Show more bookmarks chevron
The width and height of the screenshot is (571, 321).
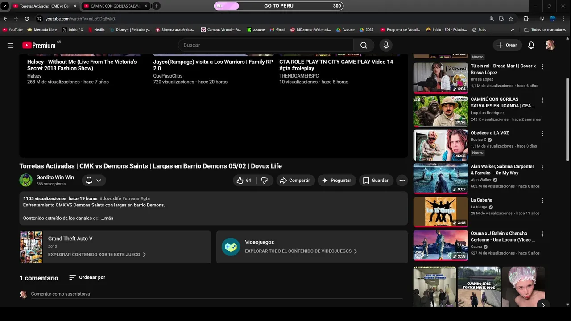point(512,30)
